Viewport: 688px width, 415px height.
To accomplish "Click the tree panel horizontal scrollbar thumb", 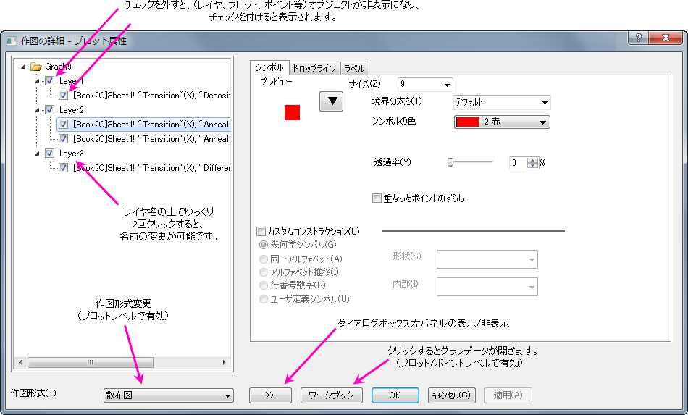I will coord(91,362).
